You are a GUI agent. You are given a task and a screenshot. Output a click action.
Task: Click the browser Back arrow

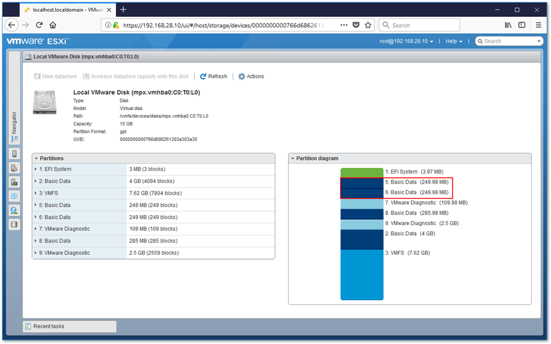click(x=12, y=25)
